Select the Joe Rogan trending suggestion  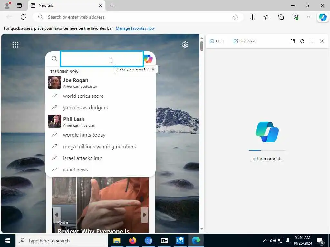(101, 83)
